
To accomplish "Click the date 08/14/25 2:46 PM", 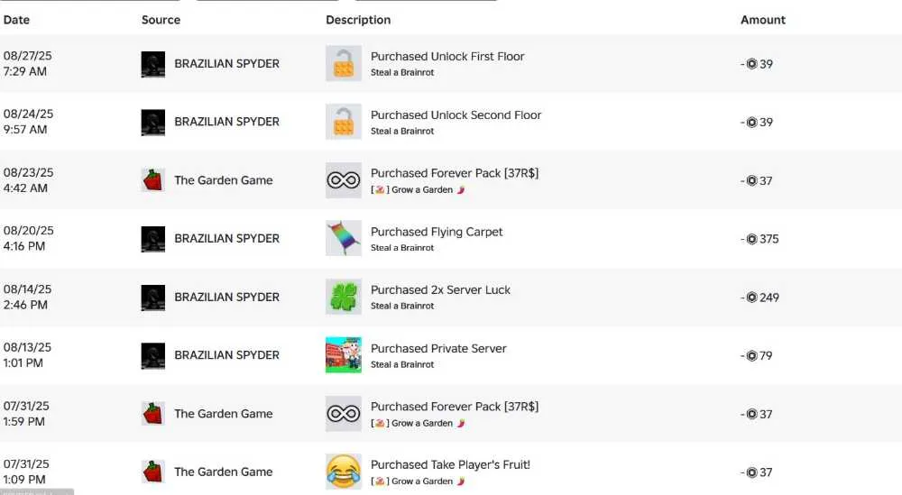I will click(x=27, y=297).
